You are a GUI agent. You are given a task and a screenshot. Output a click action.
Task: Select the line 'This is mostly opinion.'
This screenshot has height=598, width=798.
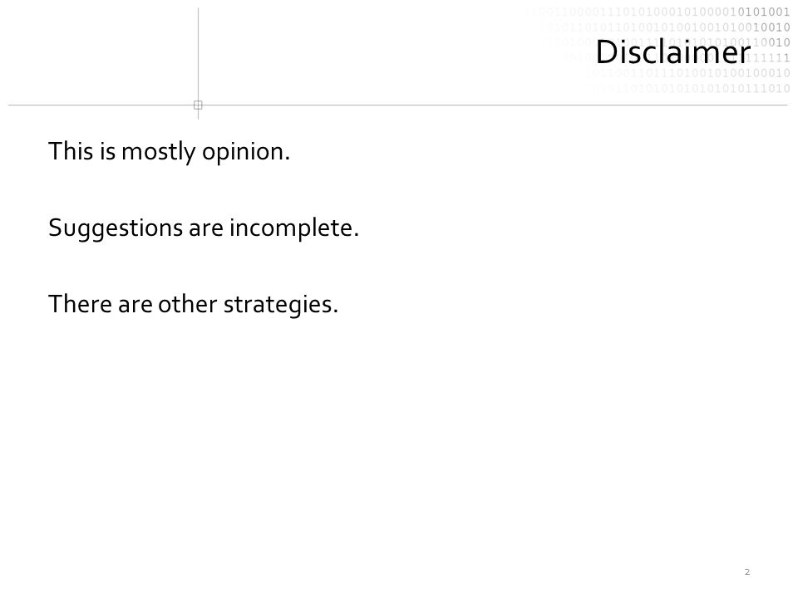[169, 151]
